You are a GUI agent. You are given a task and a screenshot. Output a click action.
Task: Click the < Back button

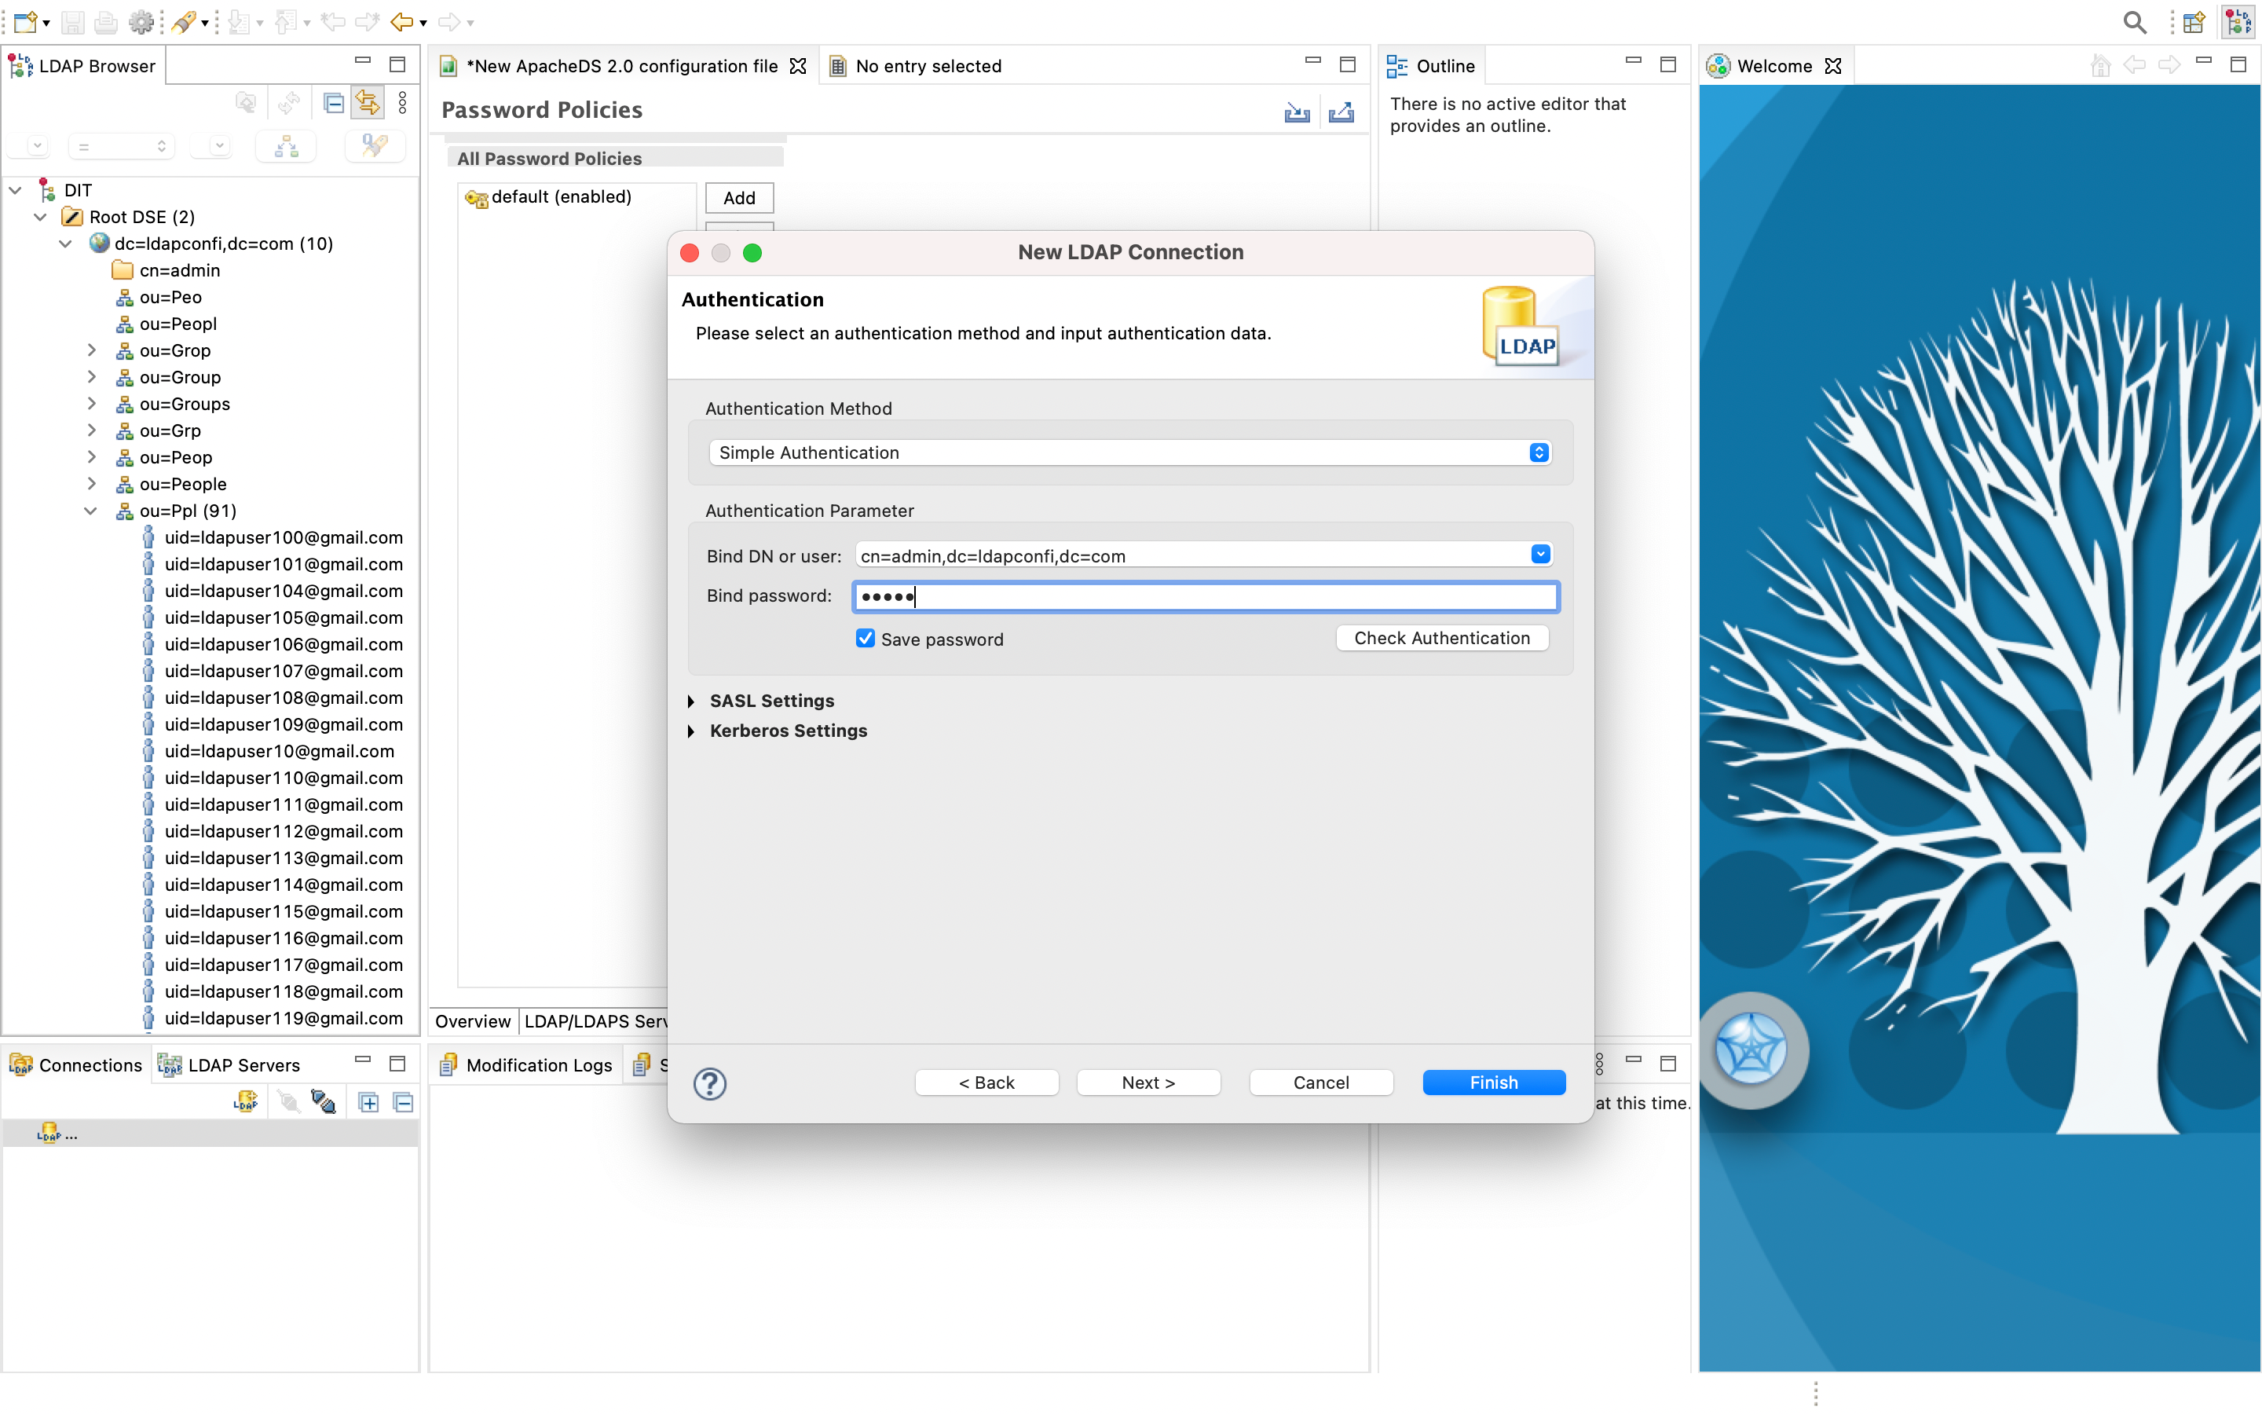coord(986,1082)
